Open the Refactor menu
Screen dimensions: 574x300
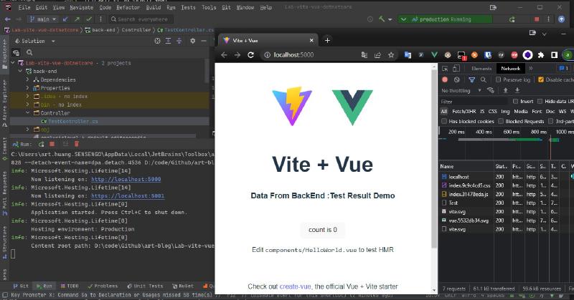(x=126, y=7)
